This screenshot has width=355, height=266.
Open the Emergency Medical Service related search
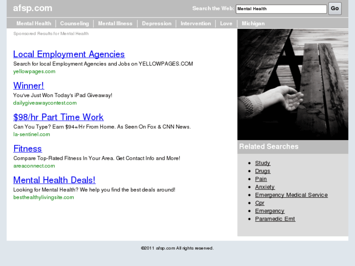point(292,195)
